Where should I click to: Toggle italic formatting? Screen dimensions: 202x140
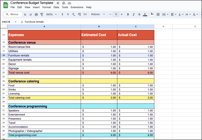(134, 14)
